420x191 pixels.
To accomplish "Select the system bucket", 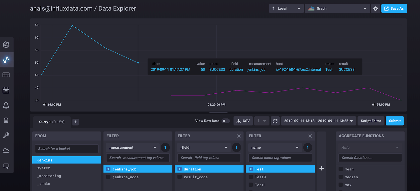I will coord(44,168).
